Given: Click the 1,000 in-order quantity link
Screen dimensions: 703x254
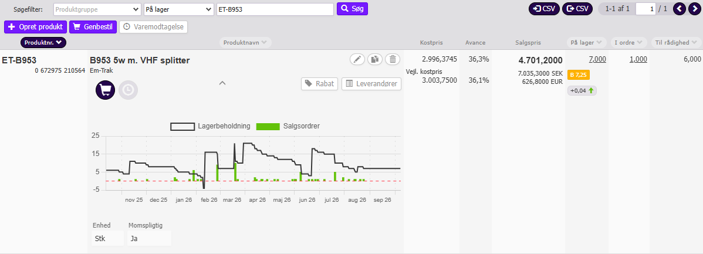Looking at the screenshot, I should [638, 59].
